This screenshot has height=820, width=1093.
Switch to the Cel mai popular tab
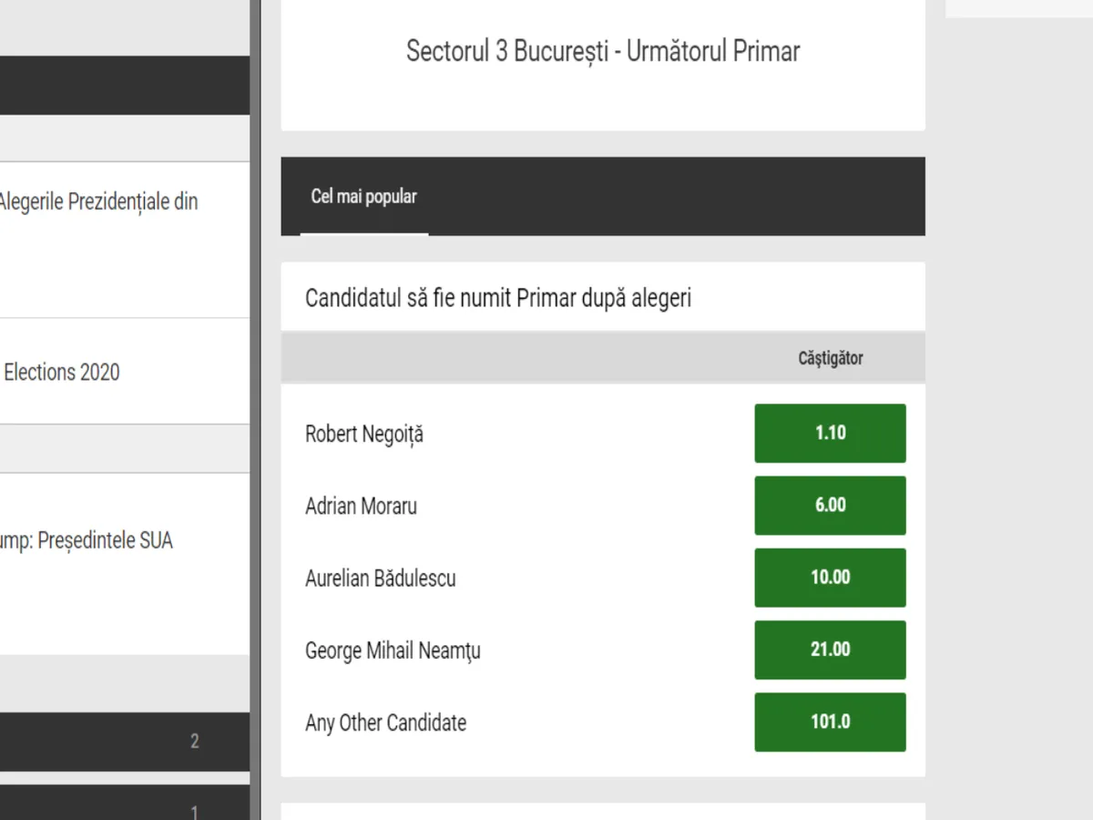click(364, 197)
